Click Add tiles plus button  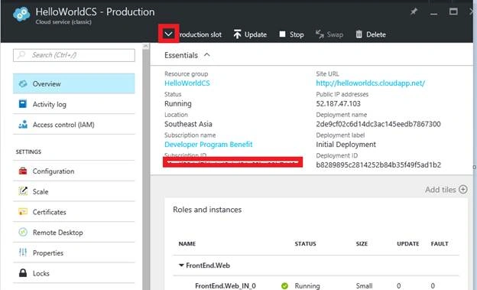point(463,190)
